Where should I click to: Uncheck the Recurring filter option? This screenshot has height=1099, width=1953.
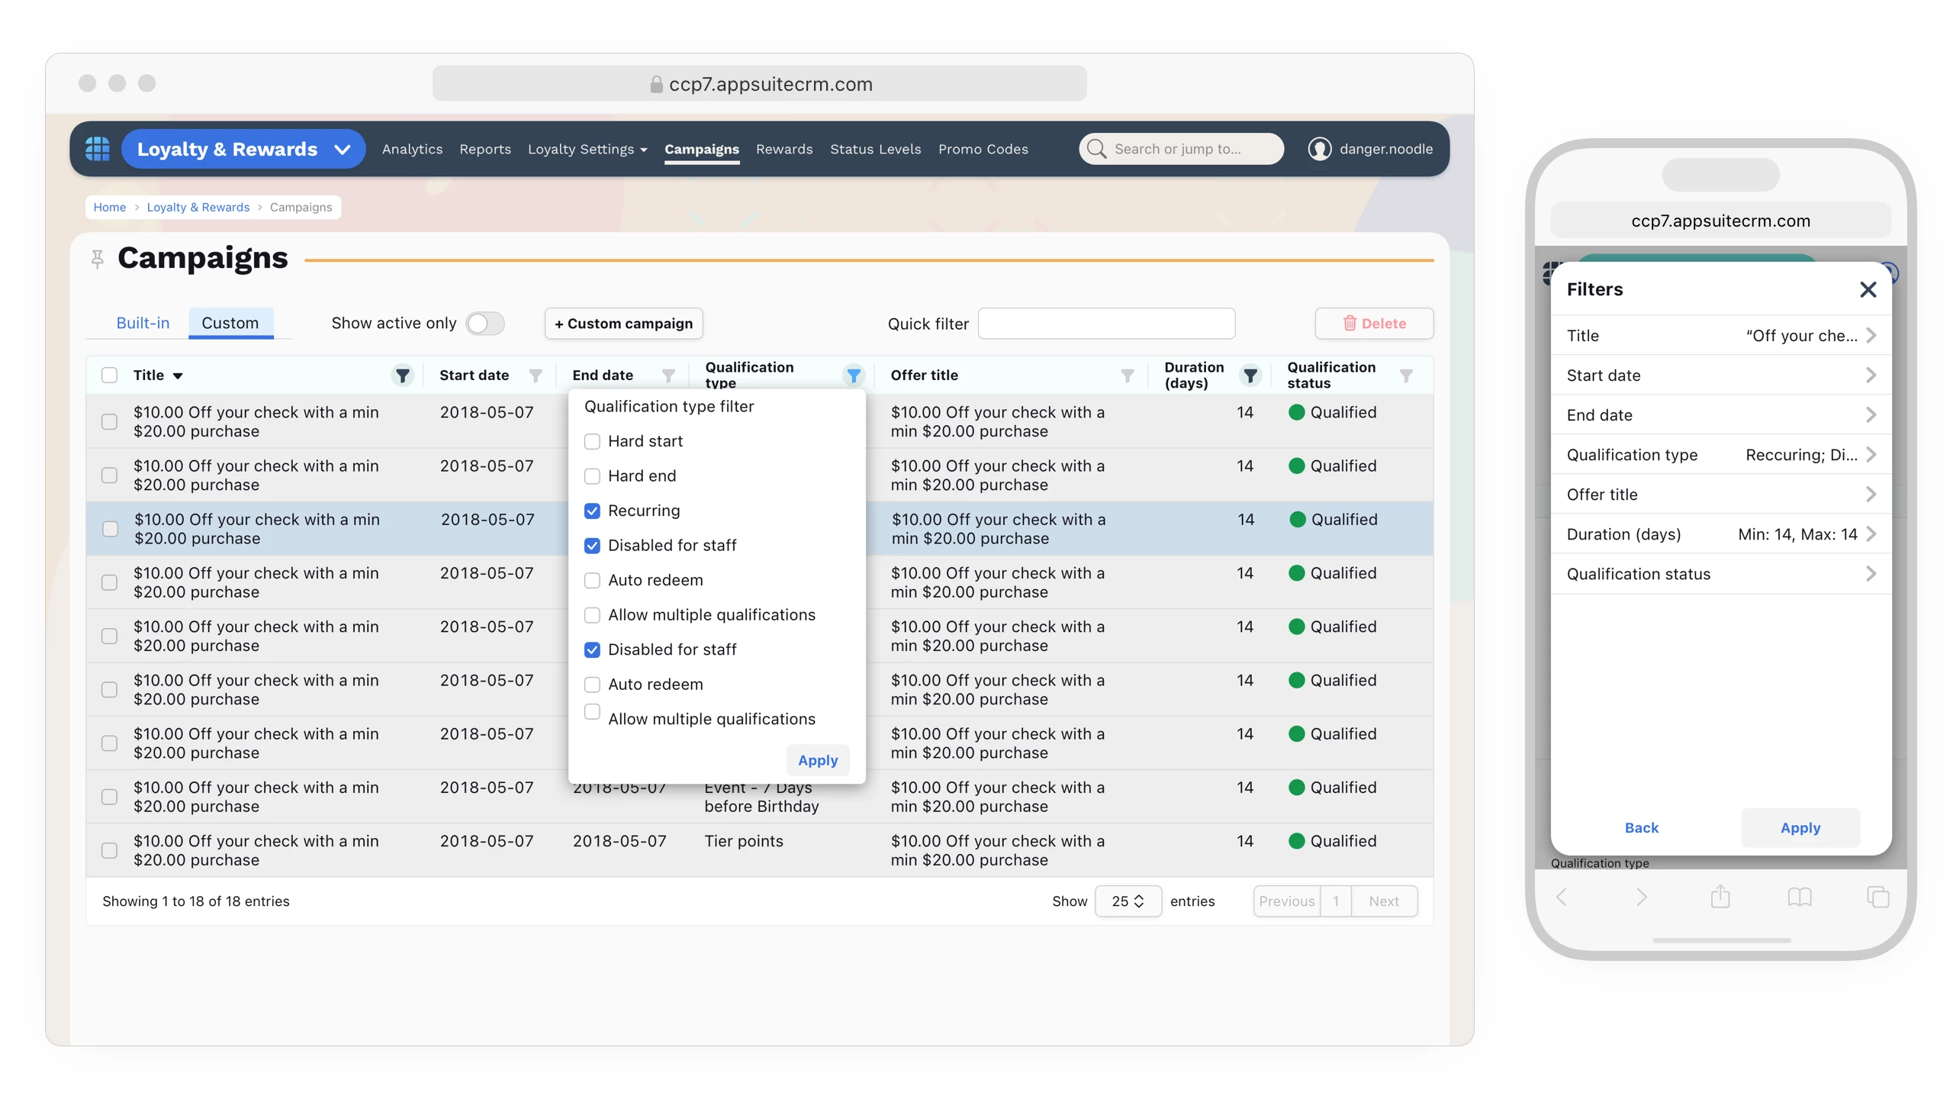592,511
